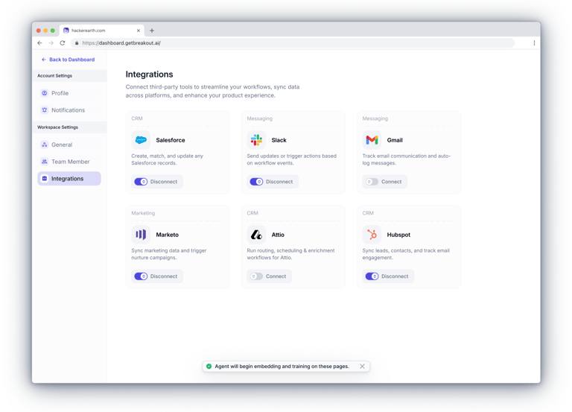Turn on the Gmail integration toggle
Image resolution: width=572 pixels, height=412 pixels.
(372, 182)
